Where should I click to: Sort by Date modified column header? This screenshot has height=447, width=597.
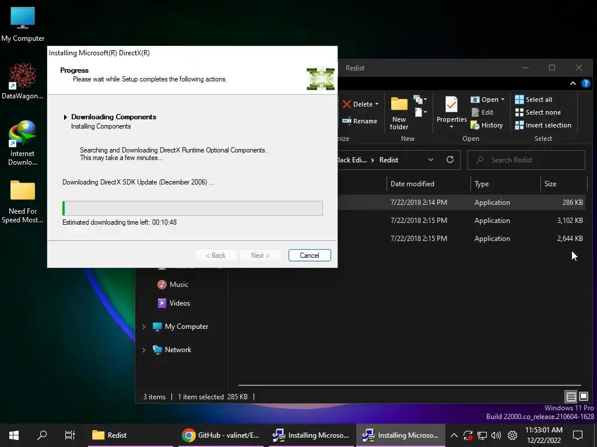pyautogui.click(x=428, y=184)
